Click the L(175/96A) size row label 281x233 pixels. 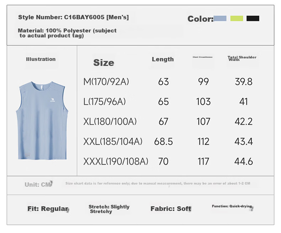[105, 102]
